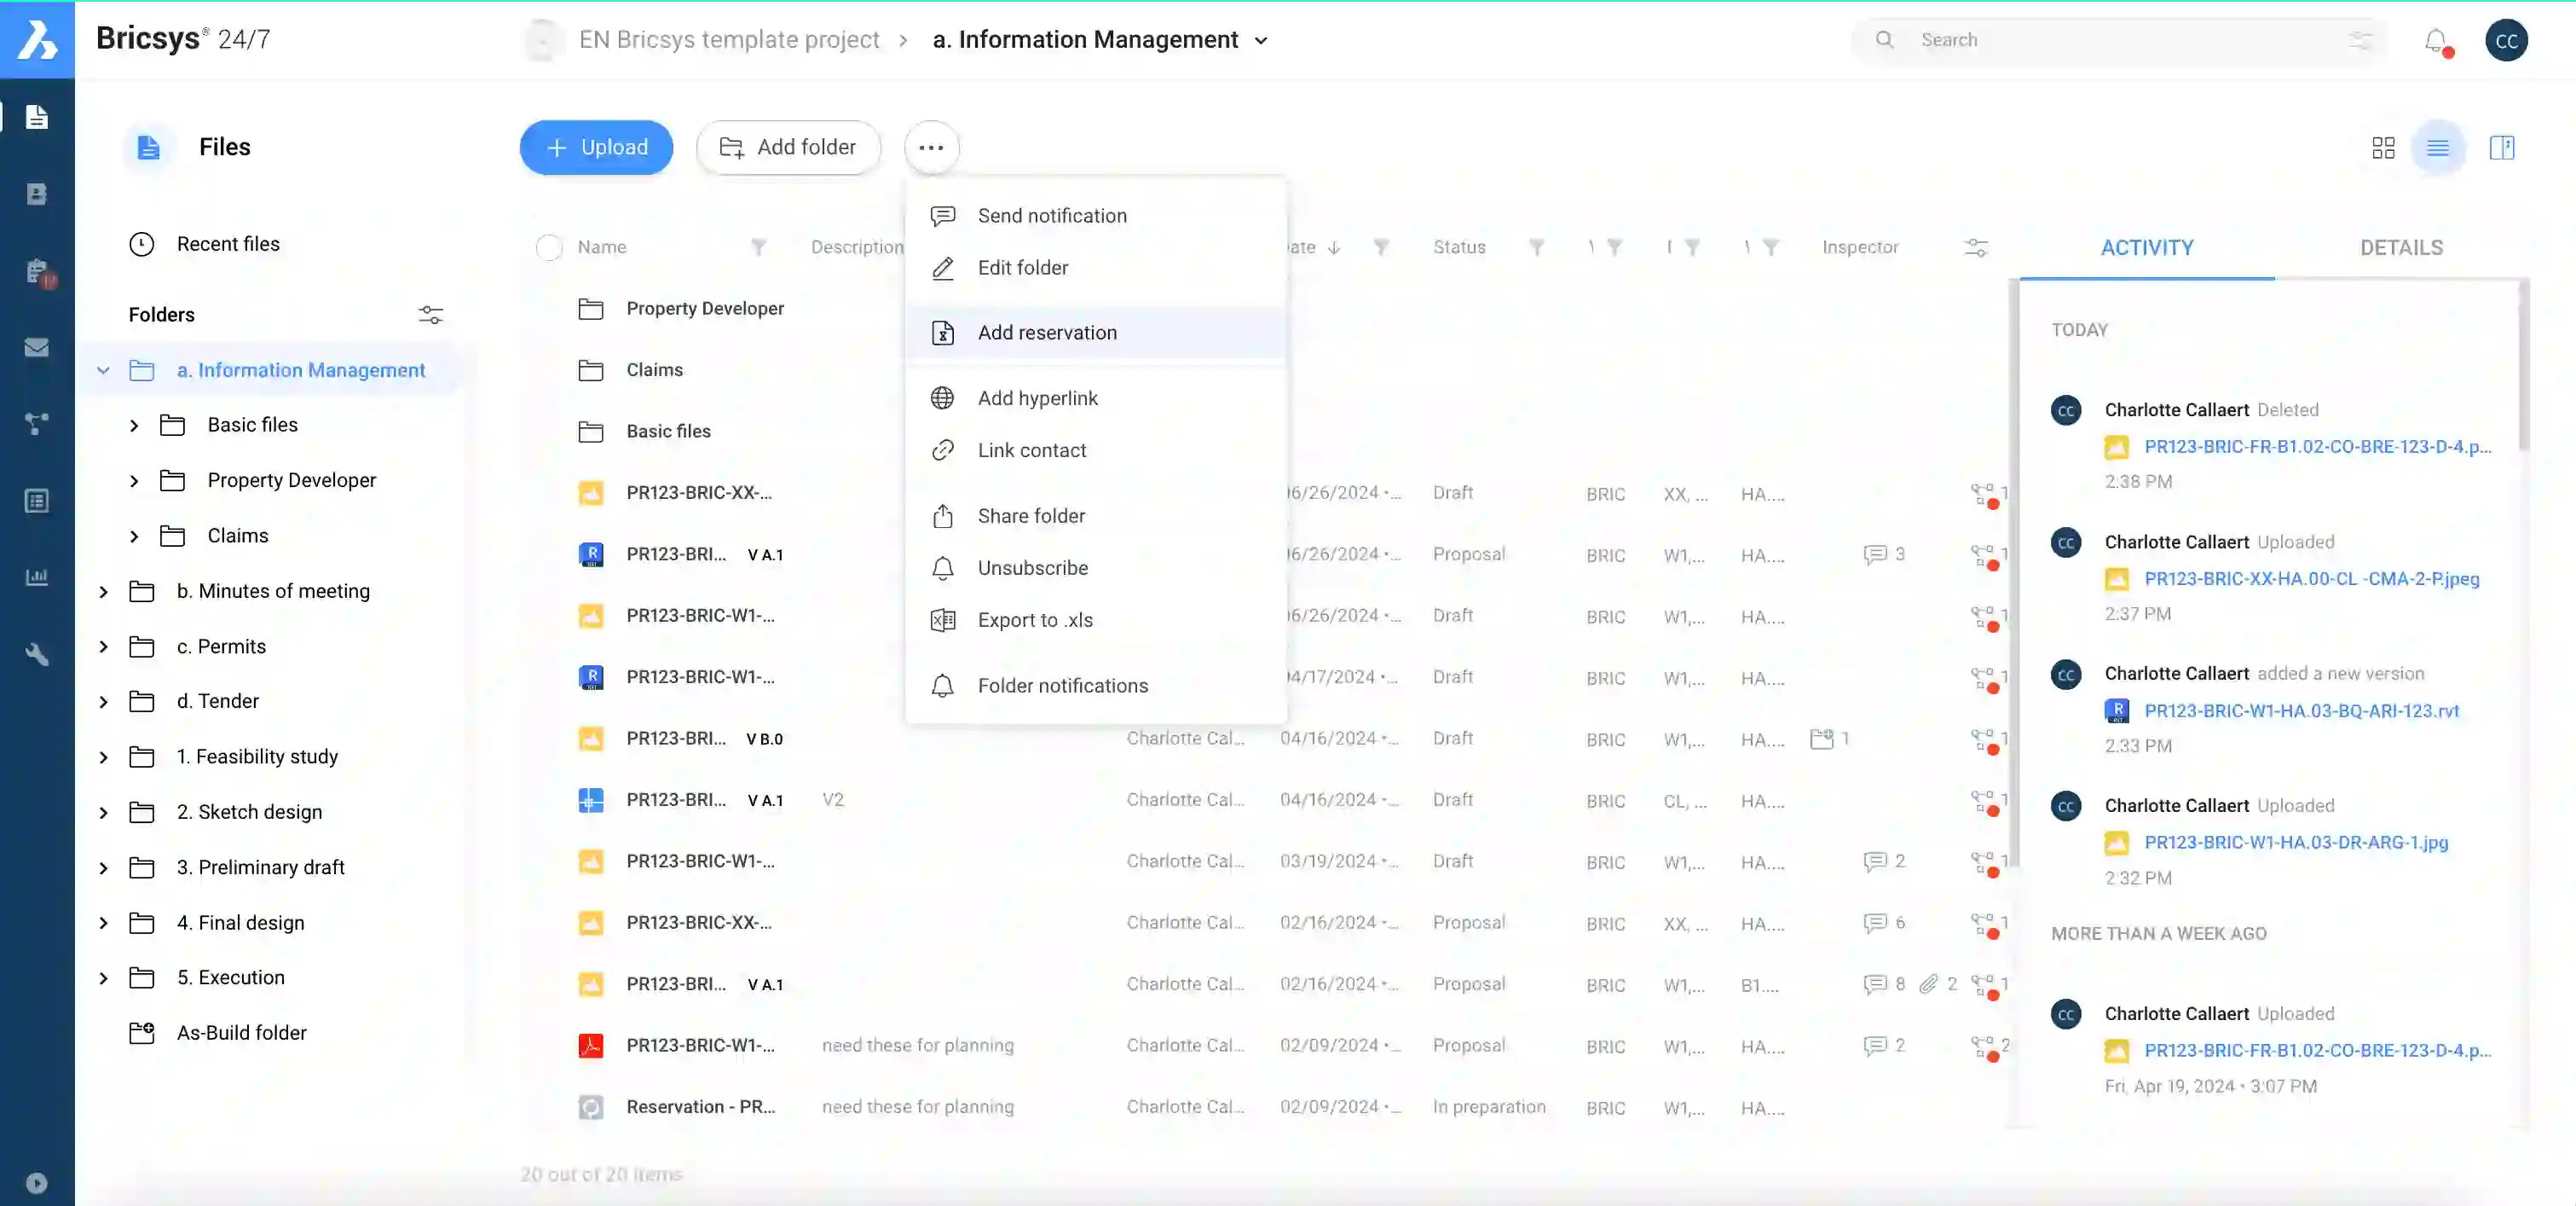Viewport: 2576px width, 1206px height.
Task: Open the As-Build folder tree item
Action: point(241,1033)
